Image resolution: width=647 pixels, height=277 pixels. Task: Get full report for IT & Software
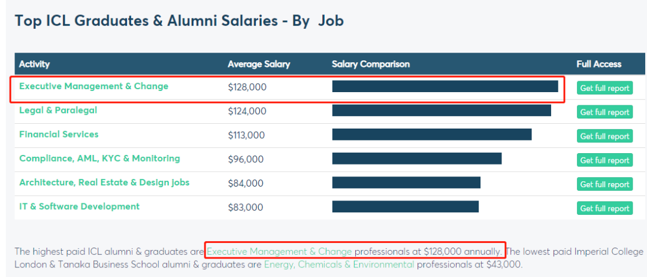604,208
